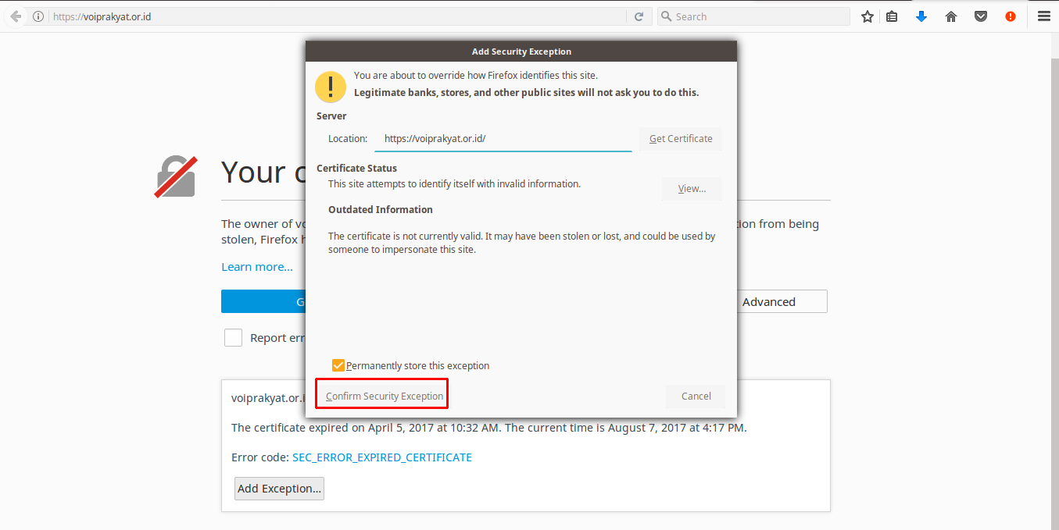Click the blue Go back button
Image resolution: width=1059 pixels, height=530 pixels.
pyautogui.click(x=263, y=302)
